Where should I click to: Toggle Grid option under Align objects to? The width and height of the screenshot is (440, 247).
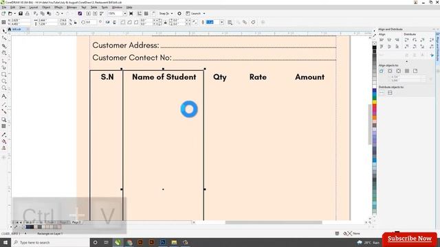(407, 71)
